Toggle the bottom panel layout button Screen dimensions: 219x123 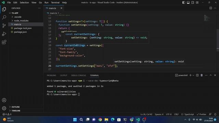(188, 2)
